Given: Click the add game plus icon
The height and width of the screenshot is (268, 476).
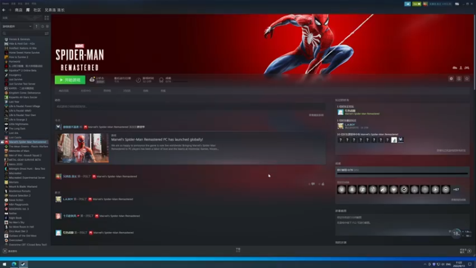Looking at the screenshot, I should click(x=5, y=251).
